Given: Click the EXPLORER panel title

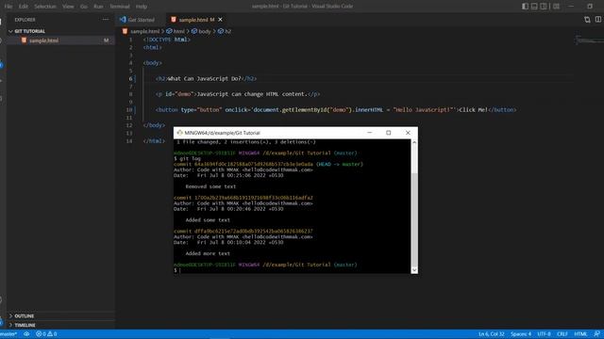Looking at the screenshot, I should (x=25, y=20).
